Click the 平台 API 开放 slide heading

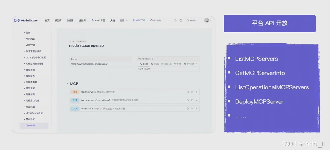click(270, 23)
